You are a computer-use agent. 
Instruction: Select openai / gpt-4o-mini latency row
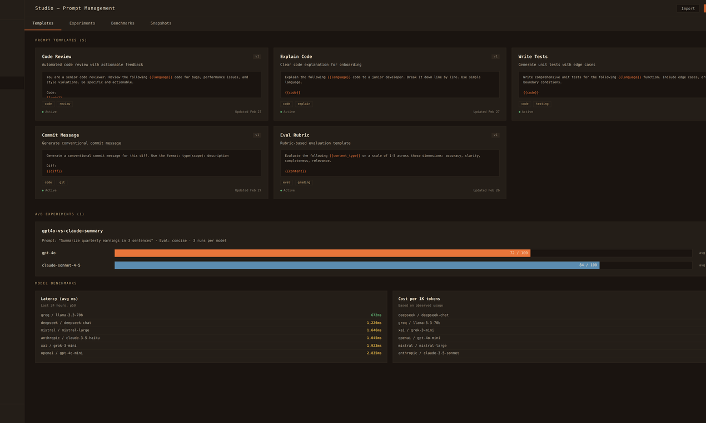[x=211, y=353]
